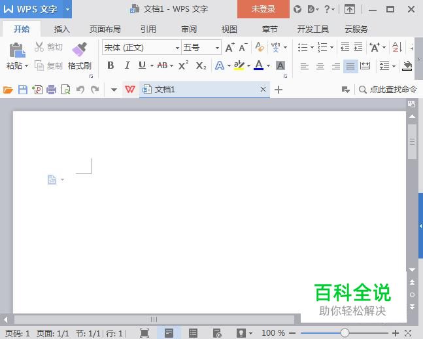Expand the Paste (粘贴) dropdown arrow
423x339 pixels.
pyautogui.click(x=26, y=65)
